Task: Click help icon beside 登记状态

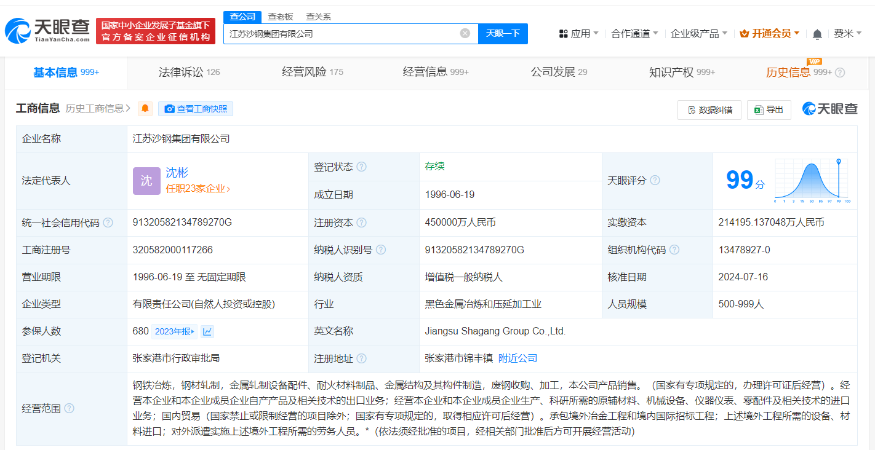Action: [361, 167]
